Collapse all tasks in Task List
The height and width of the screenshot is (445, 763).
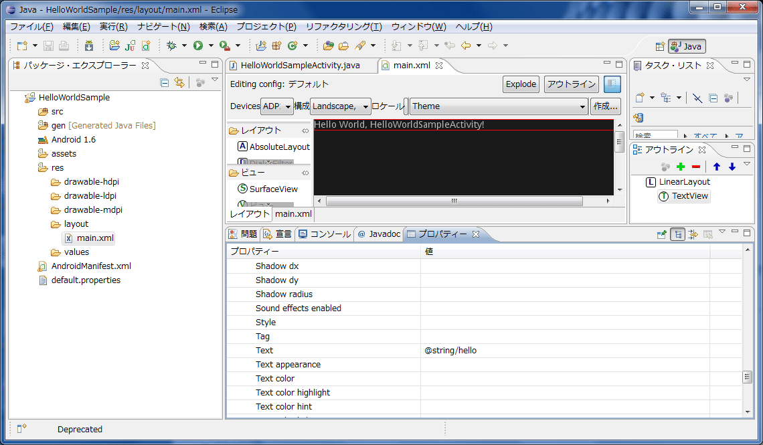[x=713, y=98]
